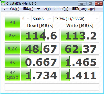
Task: Click the Seq read result 114.6
Action: click(40, 35)
